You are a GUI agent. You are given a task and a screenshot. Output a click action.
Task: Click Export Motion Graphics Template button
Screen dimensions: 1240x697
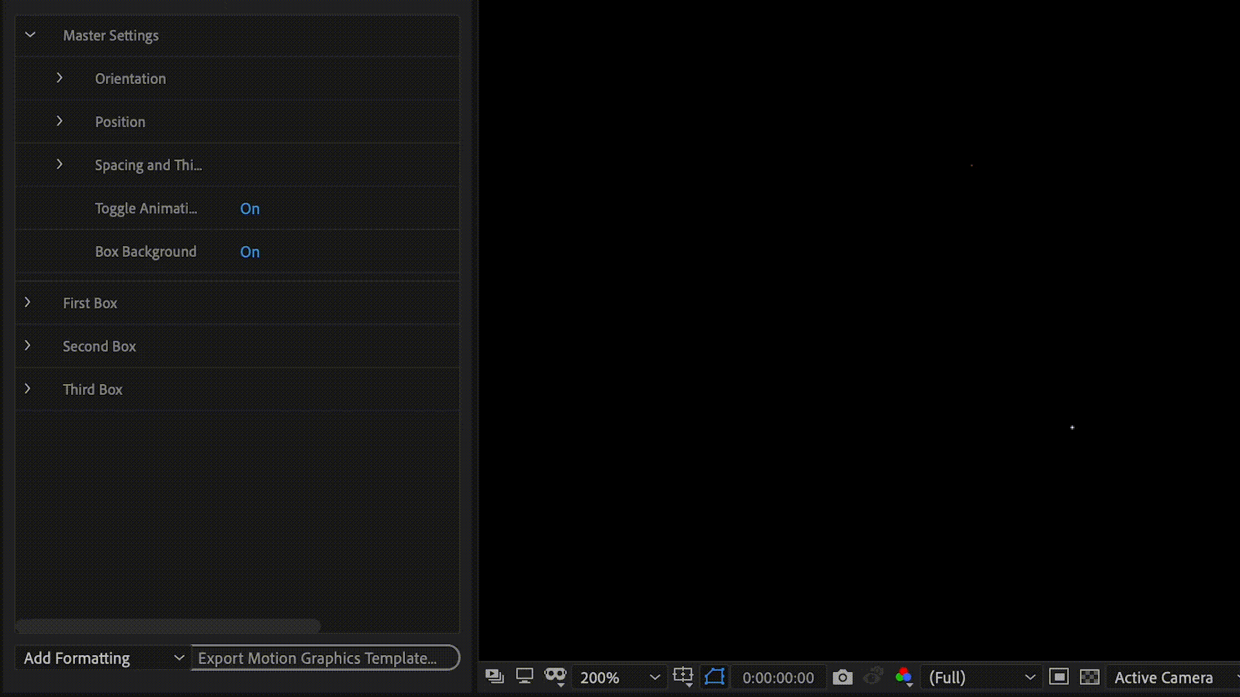point(325,658)
